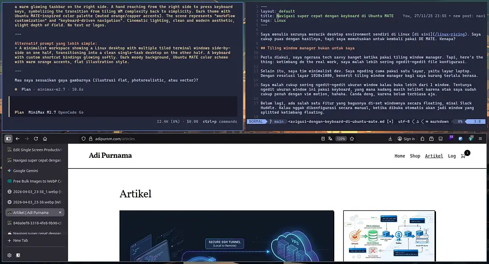Open the Shop link in site navigation

tap(415, 156)
